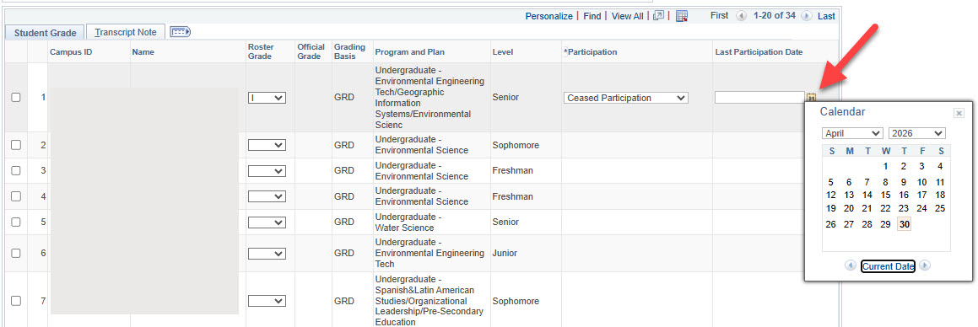Click the Official Grade column header
The image size is (978, 327).
point(311,51)
